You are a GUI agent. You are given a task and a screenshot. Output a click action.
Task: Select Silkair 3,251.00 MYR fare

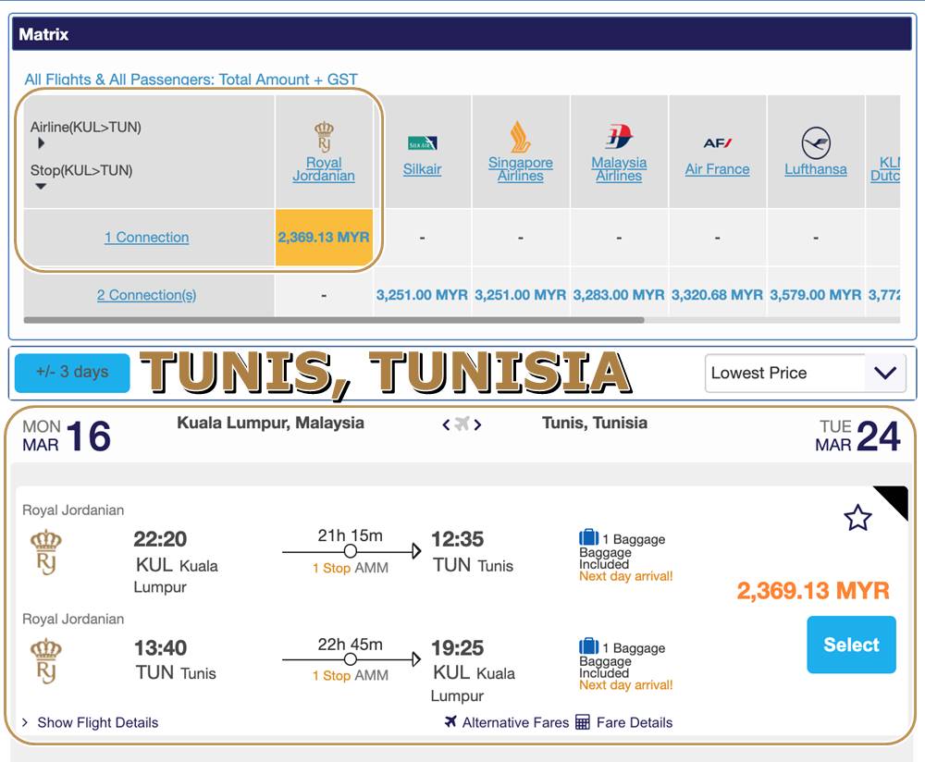[422, 295]
